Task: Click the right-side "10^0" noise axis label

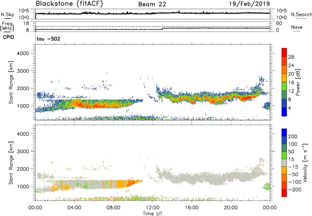Action: pyautogui.click(x=281, y=18)
